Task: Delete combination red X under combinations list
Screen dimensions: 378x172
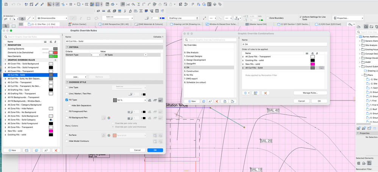Action: coord(217,101)
